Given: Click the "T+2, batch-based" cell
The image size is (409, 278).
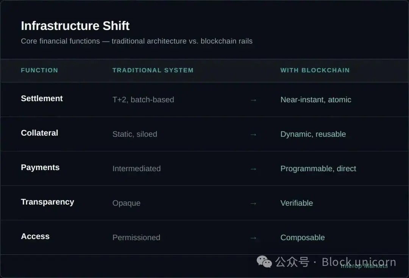Looking at the screenshot, I should [143, 100].
